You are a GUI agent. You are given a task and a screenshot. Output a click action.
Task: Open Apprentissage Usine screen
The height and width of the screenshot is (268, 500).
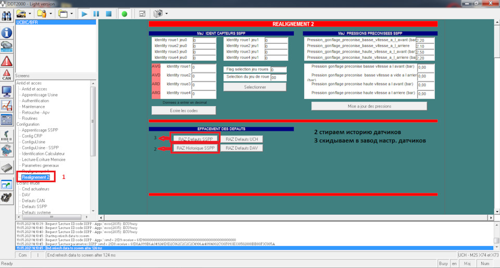point(40,95)
